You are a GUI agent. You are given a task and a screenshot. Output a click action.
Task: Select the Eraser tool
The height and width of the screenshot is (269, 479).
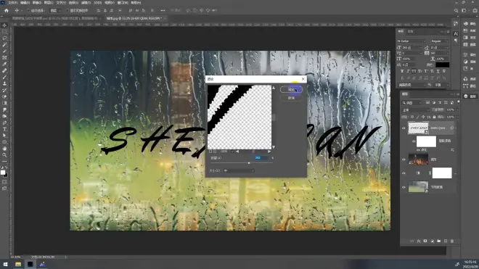(4, 96)
